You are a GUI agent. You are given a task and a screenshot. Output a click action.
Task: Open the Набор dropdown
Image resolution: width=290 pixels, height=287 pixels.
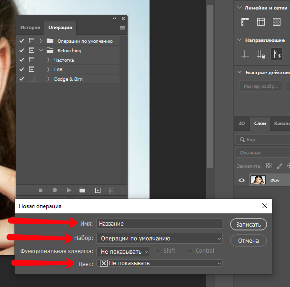point(160,239)
